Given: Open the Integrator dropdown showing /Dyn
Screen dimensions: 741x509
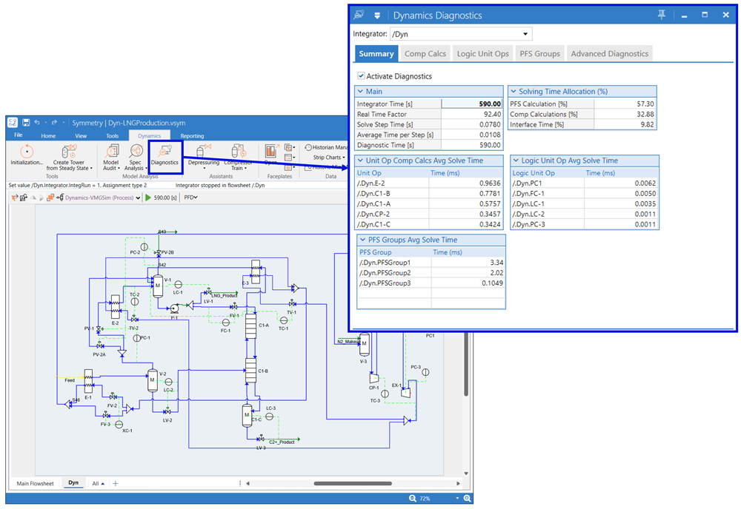Looking at the screenshot, I should [524, 33].
